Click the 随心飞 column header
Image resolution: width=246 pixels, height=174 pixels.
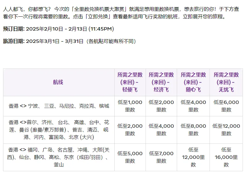193,82
